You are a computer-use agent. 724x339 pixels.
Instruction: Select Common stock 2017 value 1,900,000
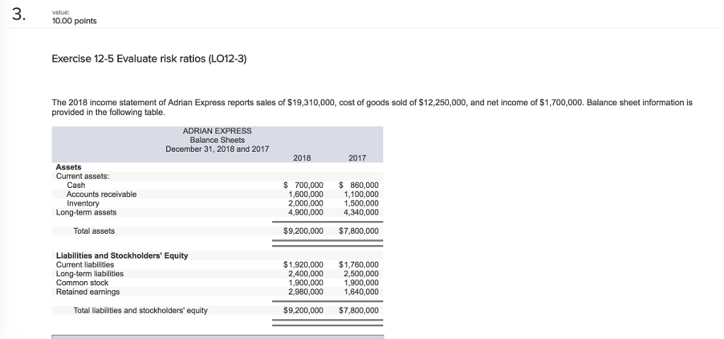tap(361, 282)
